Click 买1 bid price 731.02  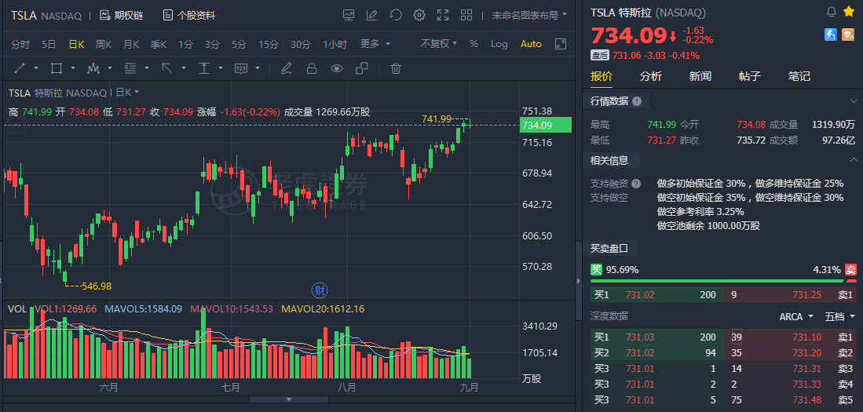(640, 295)
